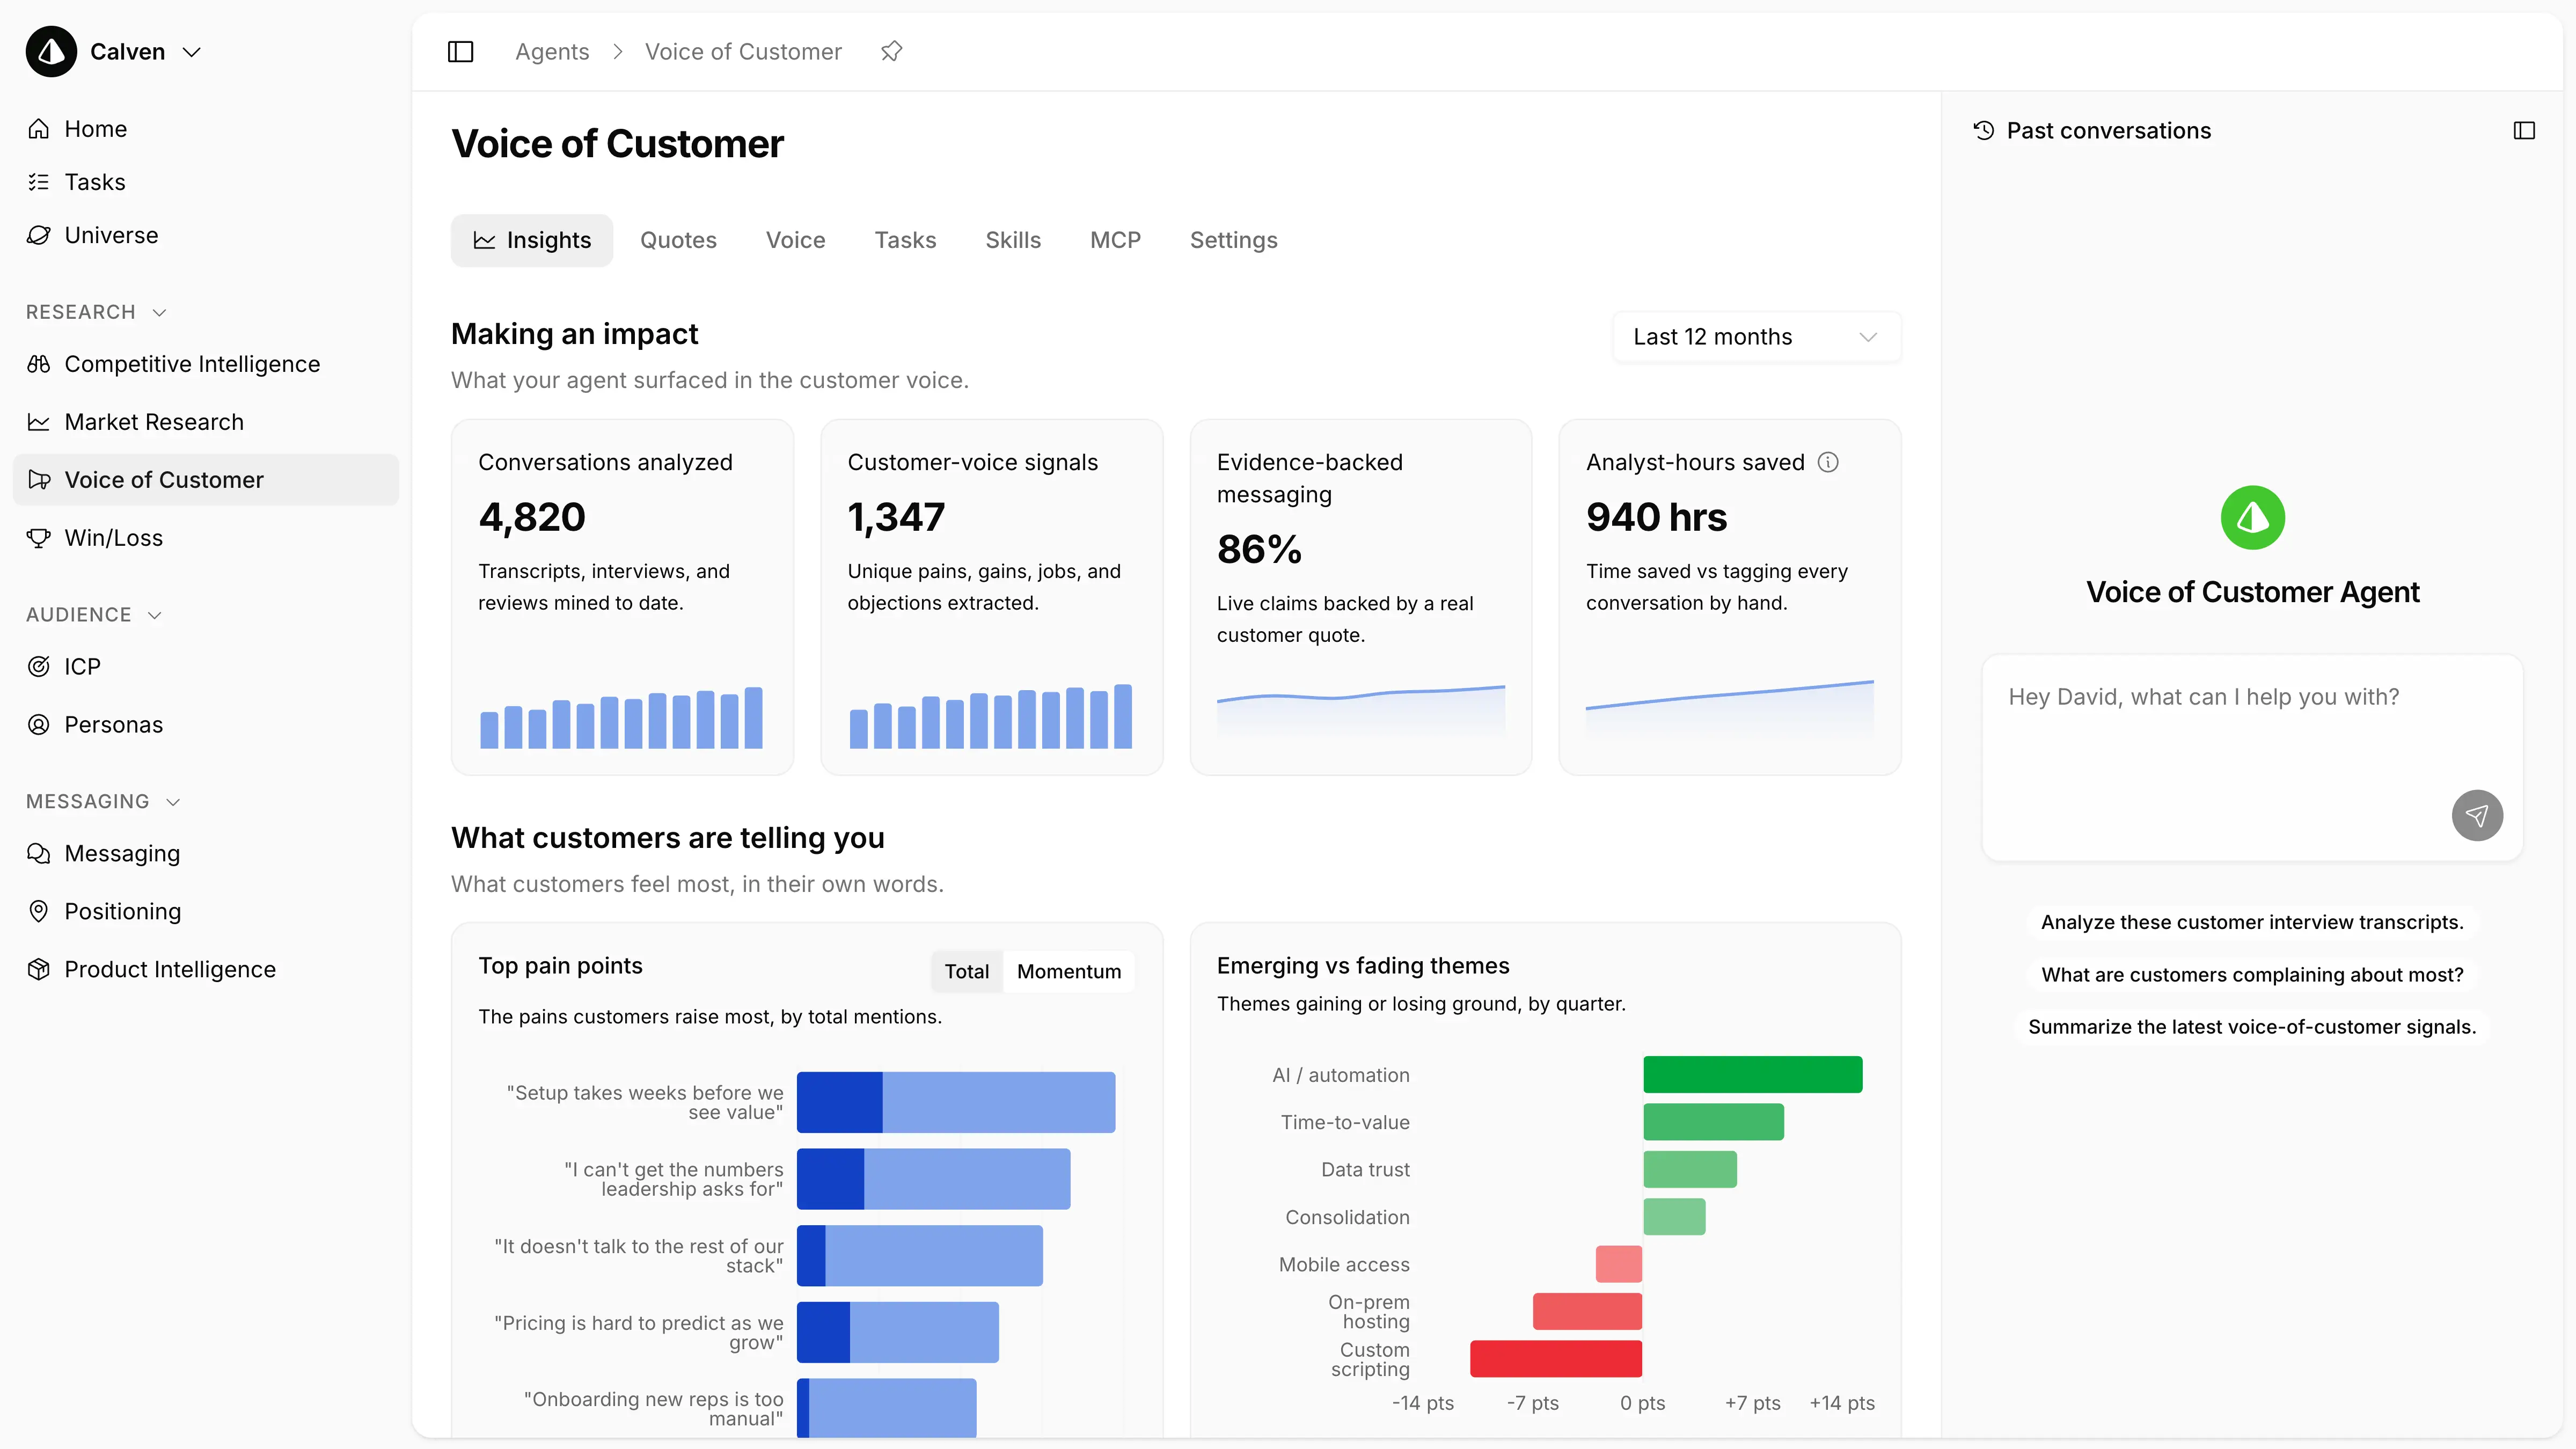Collapse the MESSAGING section

173,802
